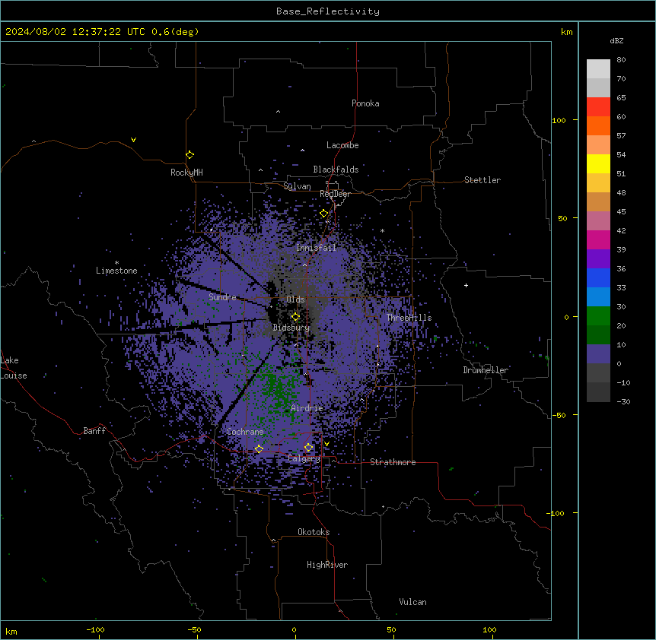
Task: Select the light gray 70-80 dBZ swatch
Action: (x=598, y=69)
